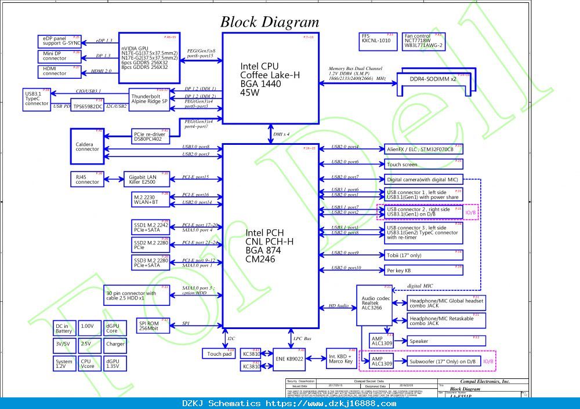This screenshot has width=580, height=409.
Task: Click the 30 pin connector HDD block
Action: click(136, 295)
